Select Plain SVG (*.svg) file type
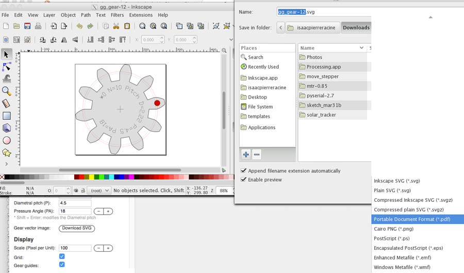This screenshot has width=464, height=273. (x=392, y=190)
